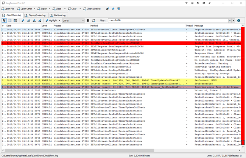
Task: Select the FormMain:CreateRemoveBrowserWindows row
Action: [121, 63]
